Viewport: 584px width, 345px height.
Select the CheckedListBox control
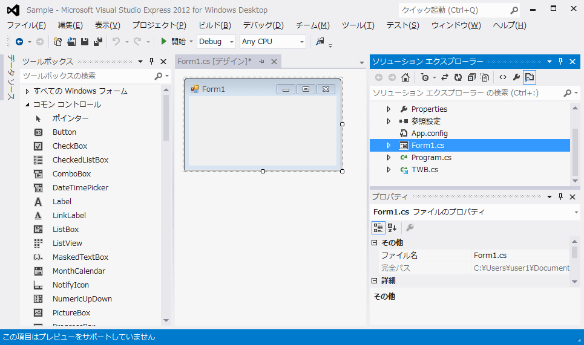pyautogui.click(x=80, y=160)
